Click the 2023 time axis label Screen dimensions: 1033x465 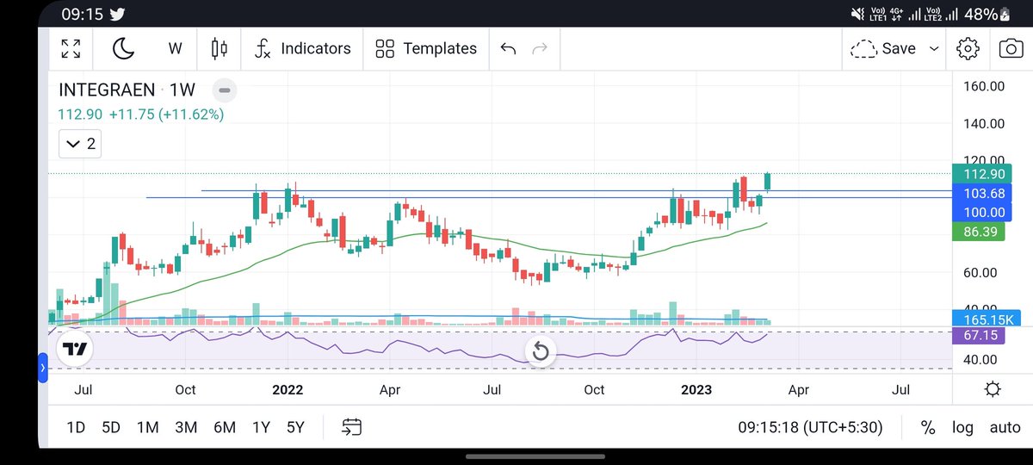(x=696, y=389)
